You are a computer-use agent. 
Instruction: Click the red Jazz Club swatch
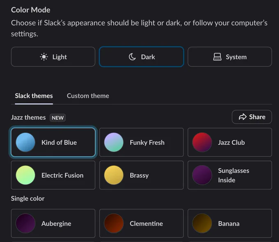tap(202, 142)
